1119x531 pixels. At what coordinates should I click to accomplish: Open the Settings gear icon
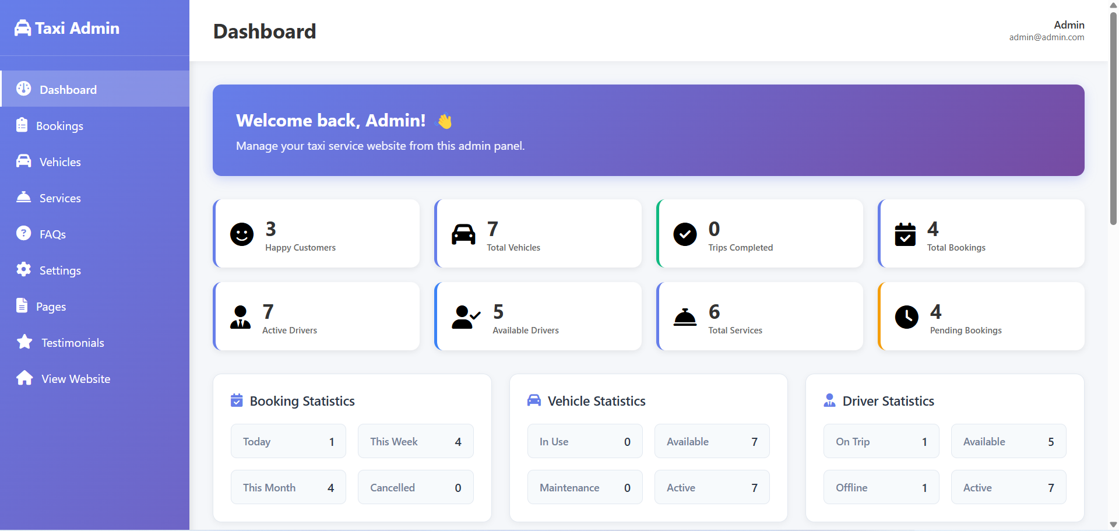tap(23, 269)
